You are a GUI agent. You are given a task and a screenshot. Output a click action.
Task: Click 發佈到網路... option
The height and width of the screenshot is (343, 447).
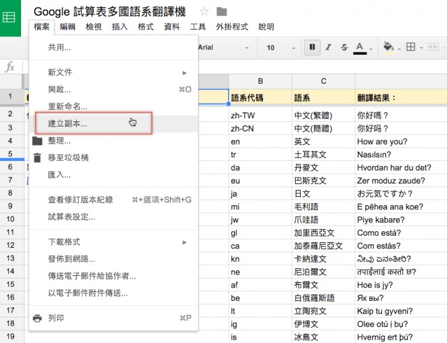(72, 259)
